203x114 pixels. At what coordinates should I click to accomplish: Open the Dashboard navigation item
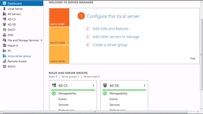tap(22, 3)
